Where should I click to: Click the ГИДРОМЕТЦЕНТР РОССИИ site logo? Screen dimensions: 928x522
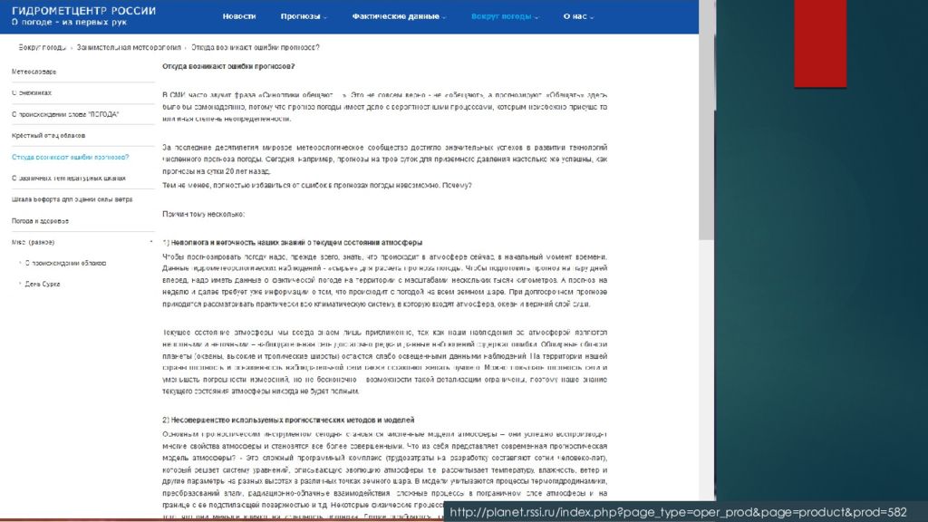coord(83,16)
